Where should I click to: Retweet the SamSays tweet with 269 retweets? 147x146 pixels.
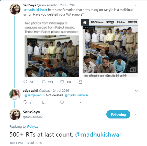pos(44,82)
